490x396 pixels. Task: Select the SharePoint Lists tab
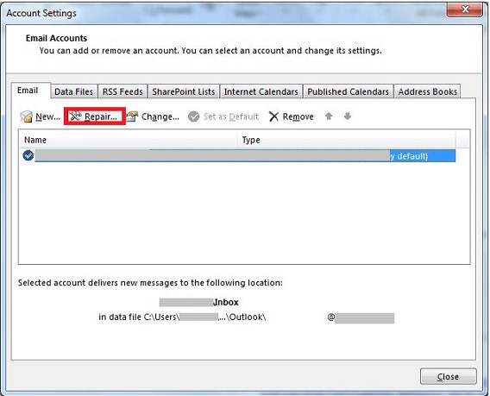[184, 91]
